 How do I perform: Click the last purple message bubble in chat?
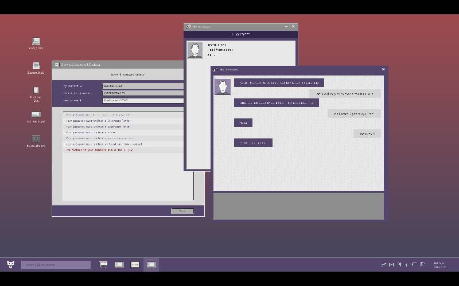click(253, 142)
